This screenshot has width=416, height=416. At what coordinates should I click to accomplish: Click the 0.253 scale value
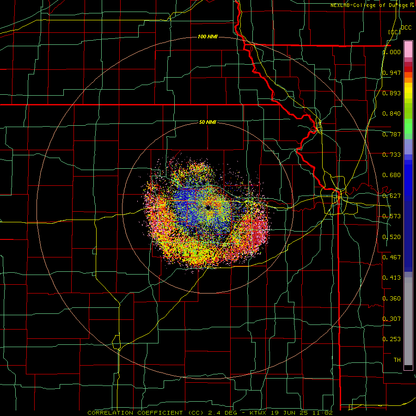[x=392, y=339]
